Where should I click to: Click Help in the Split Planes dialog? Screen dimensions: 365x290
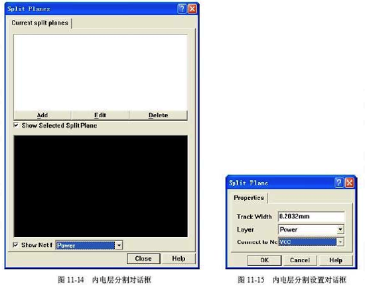(x=179, y=259)
